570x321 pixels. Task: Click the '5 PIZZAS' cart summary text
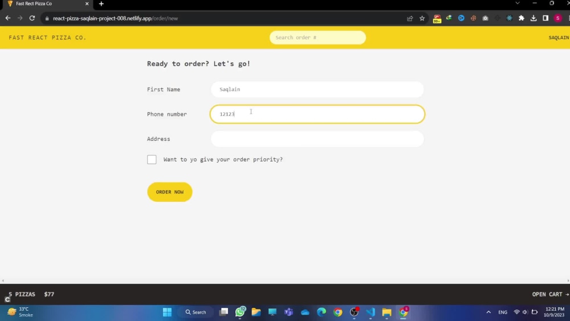(22, 294)
